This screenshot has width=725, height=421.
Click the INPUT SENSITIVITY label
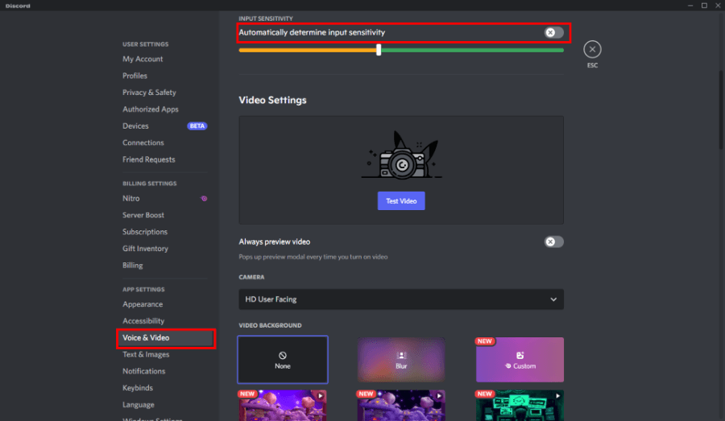click(x=265, y=19)
